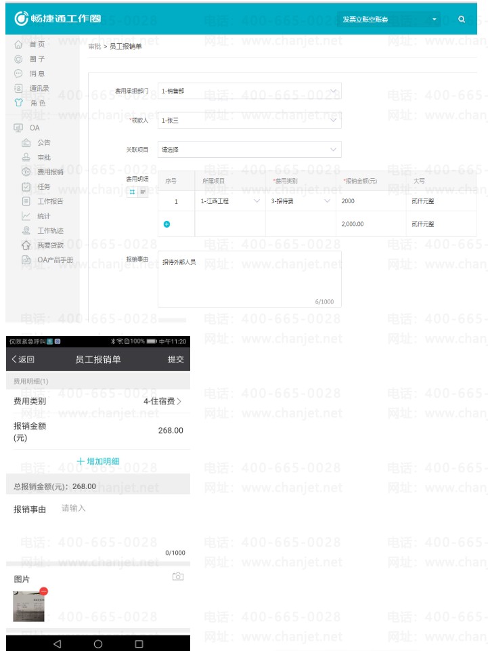Open the 关联项目 请选择 dropdown
The image size is (488, 651).
[249, 150]
